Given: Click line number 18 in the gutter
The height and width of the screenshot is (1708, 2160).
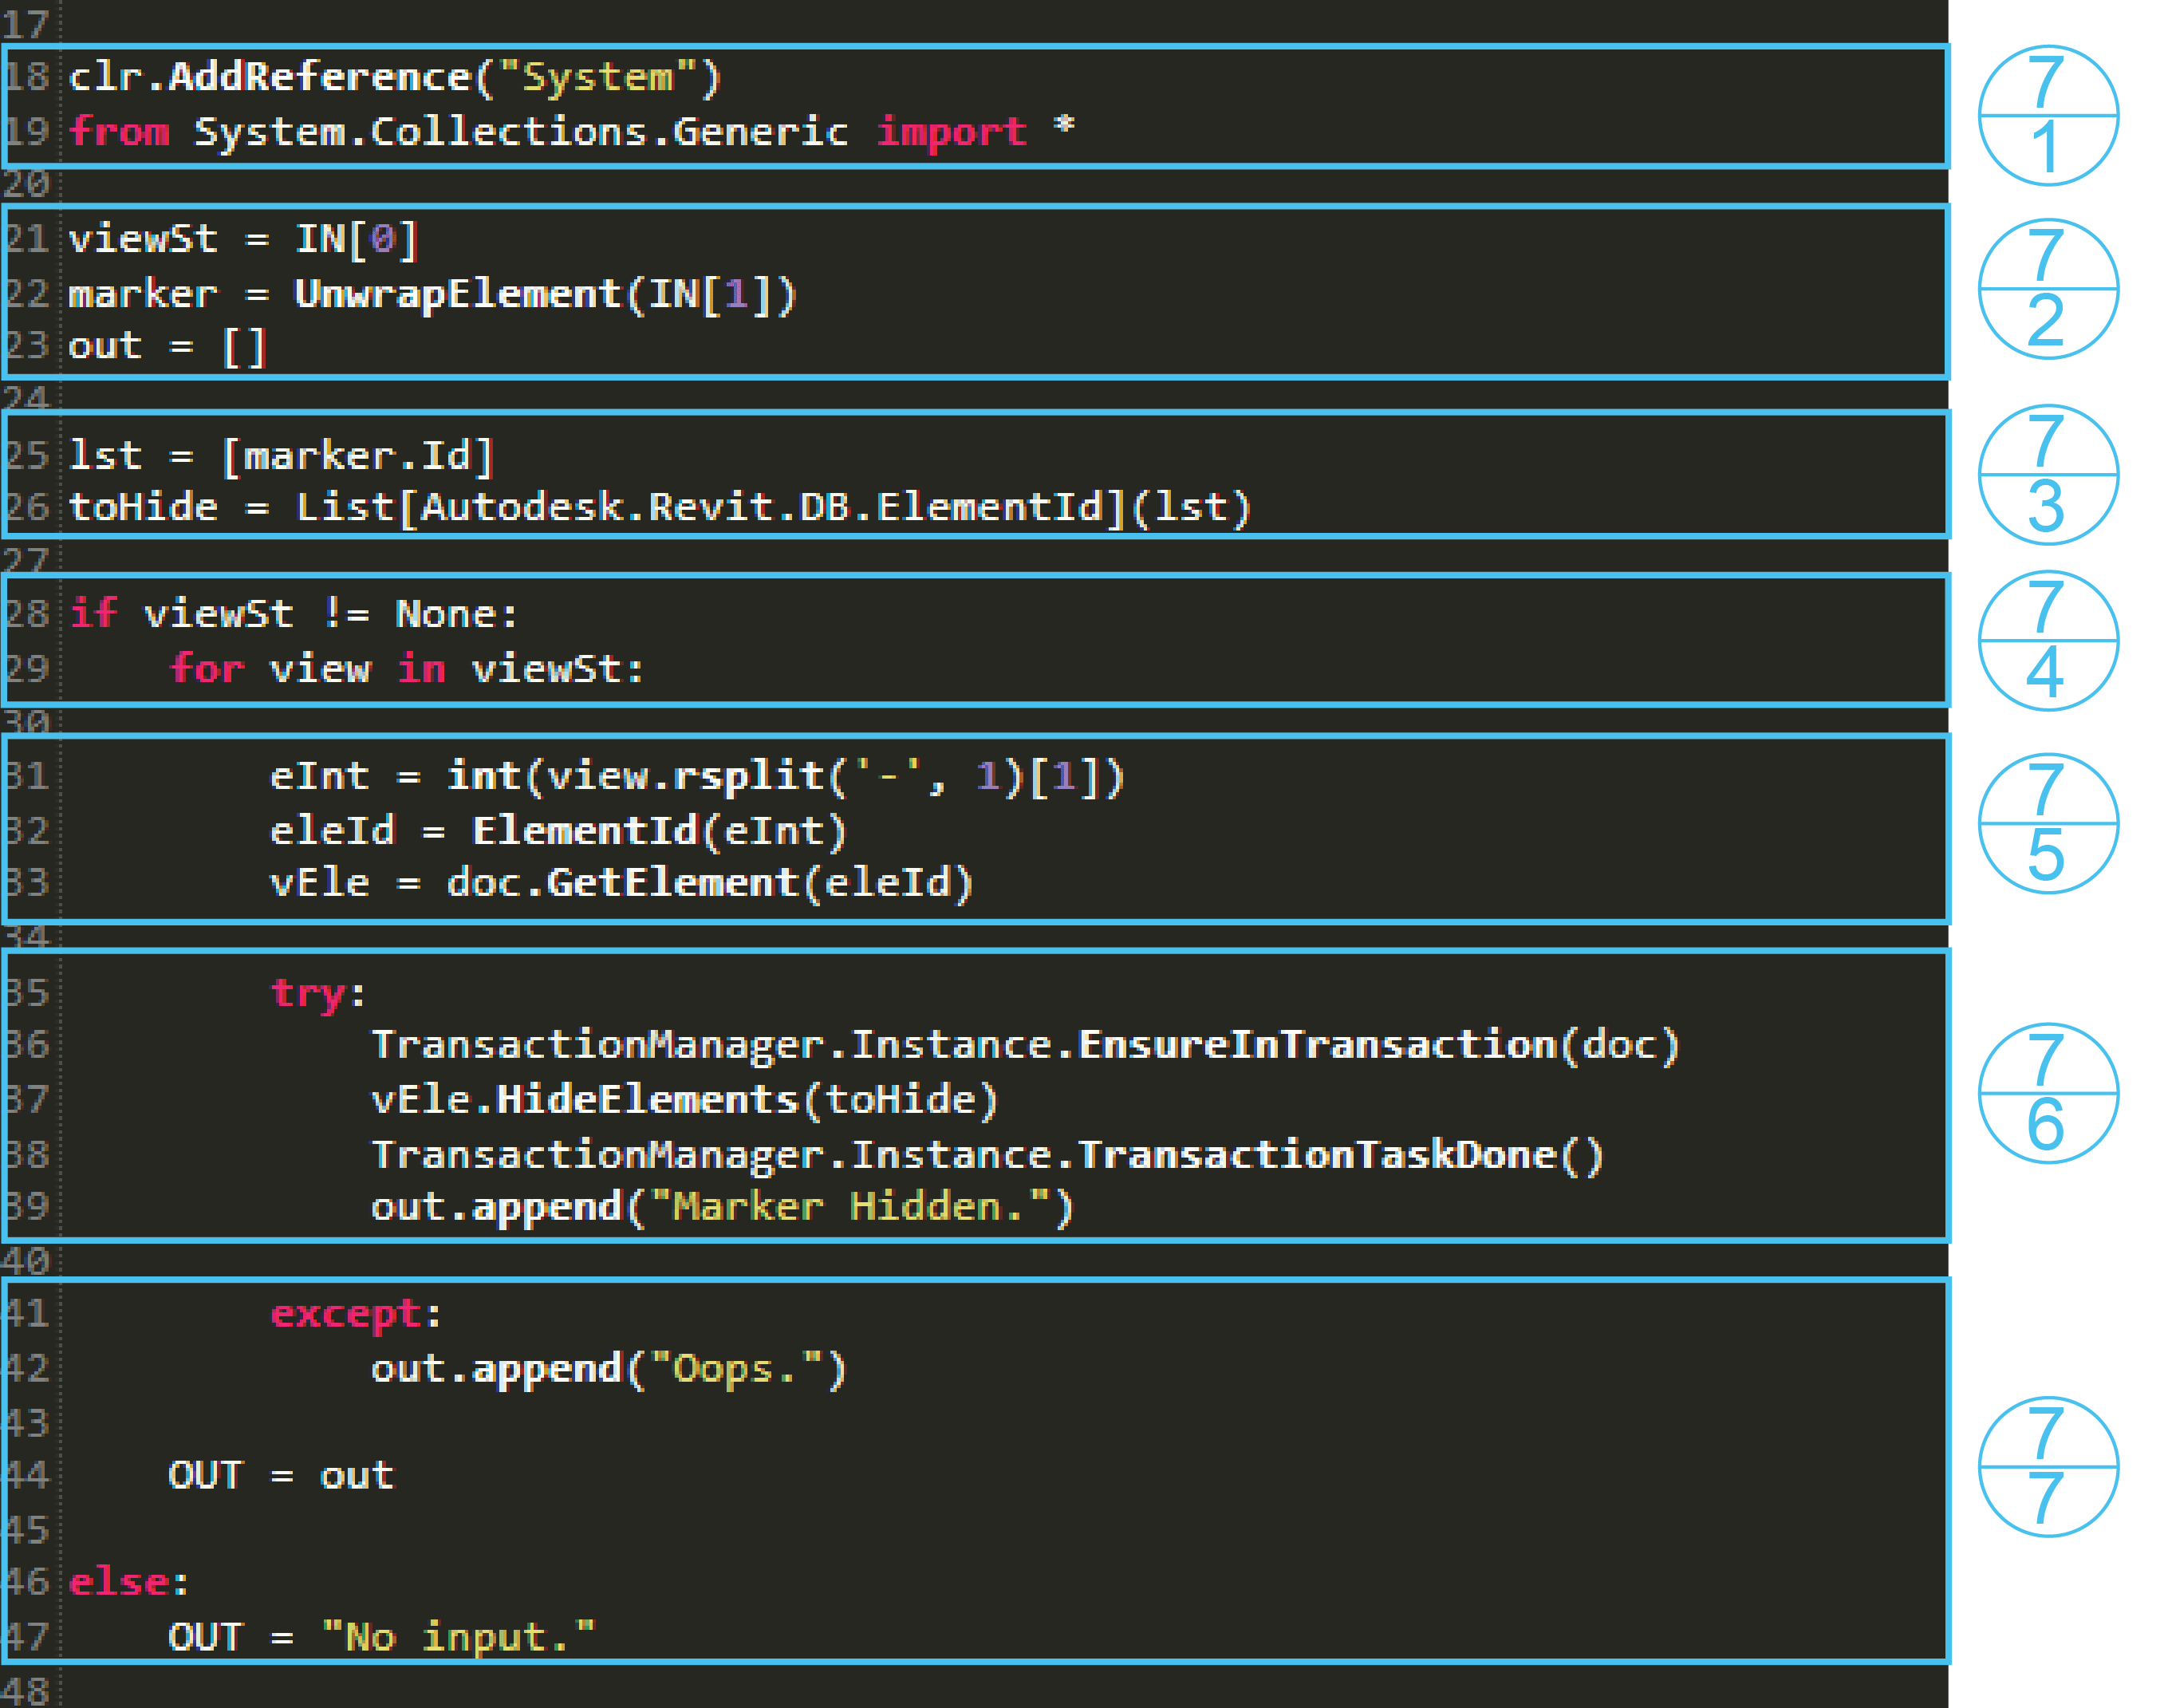Looking at the screenshot, I should click(x=27, y=77).
